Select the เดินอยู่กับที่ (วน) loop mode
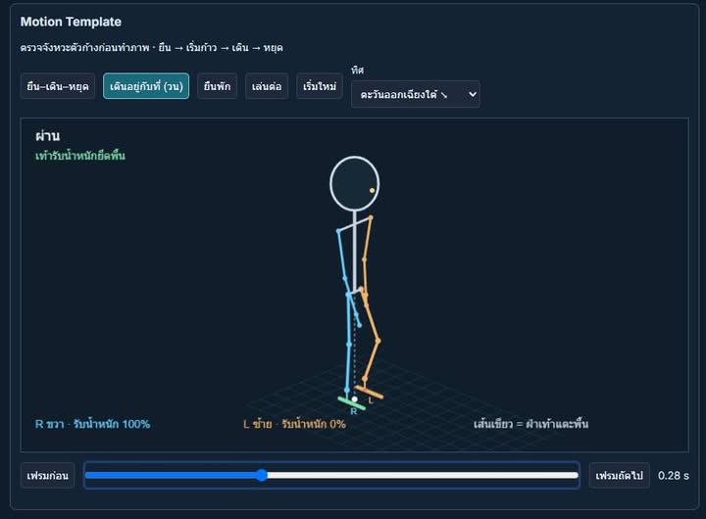 coord(146,86)
